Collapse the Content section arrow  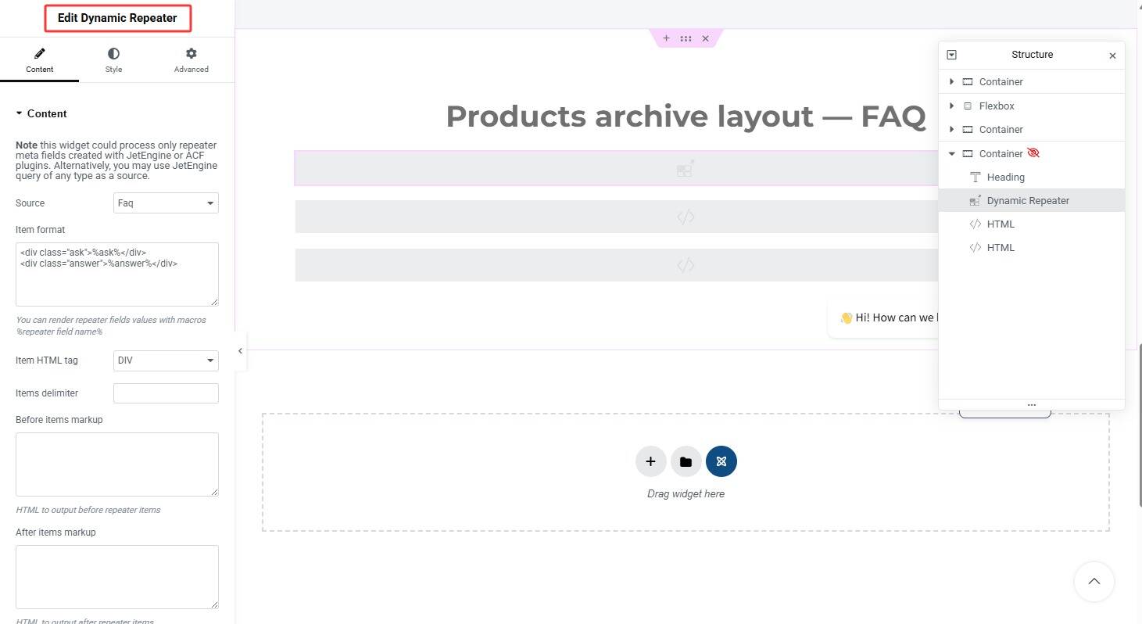tap(19, 113)
